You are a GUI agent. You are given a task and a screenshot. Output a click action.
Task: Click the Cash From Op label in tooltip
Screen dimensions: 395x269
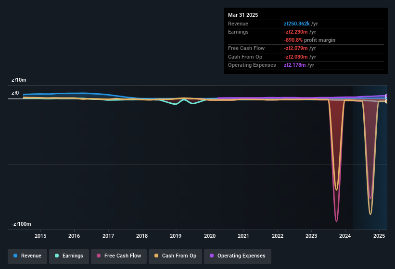(245, 57)
